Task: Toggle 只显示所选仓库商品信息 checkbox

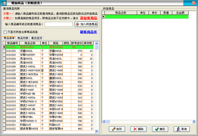Action: (5, 32)
